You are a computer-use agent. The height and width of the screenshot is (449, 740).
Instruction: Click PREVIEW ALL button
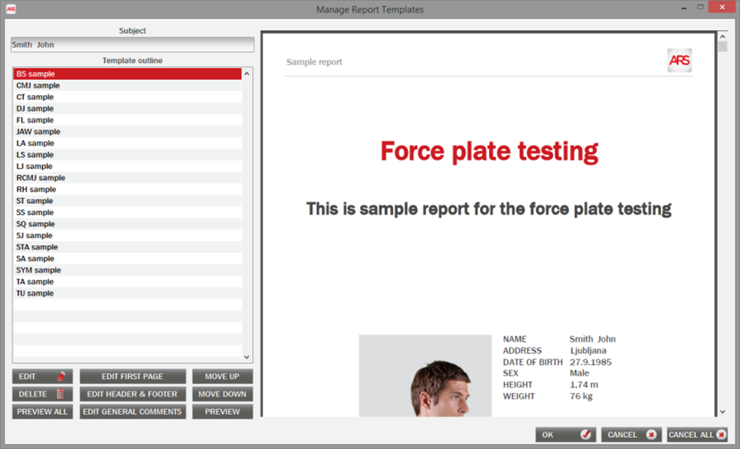pyautogui.click(x=43, y=412)
